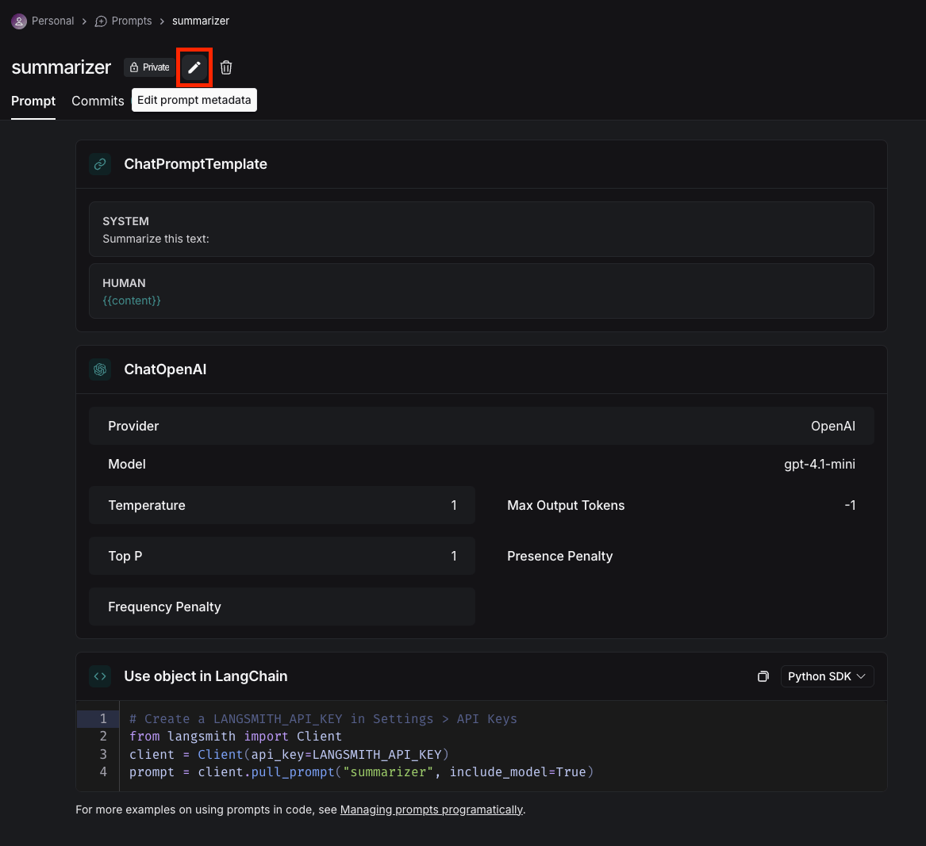This screenshot has height=846, width=926.
Task: Click the Prompts chat bubble breadcrumb icon
Action: coord(101,21)
